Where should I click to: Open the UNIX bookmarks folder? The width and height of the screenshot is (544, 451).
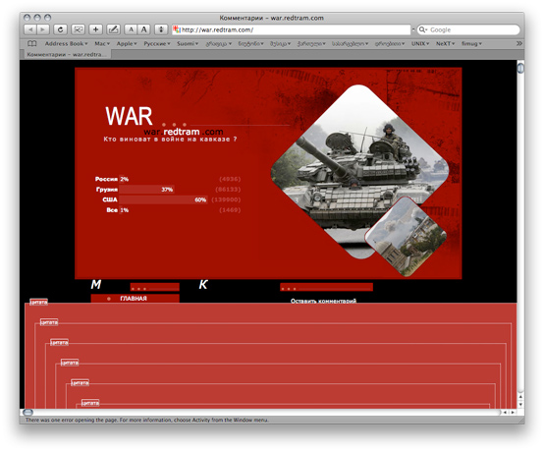tap(420, 44)
